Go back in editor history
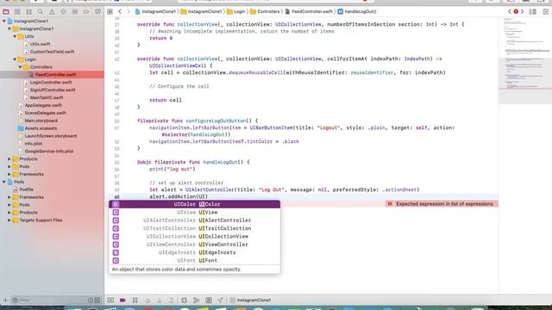552x310 pixels. point(120,11)
